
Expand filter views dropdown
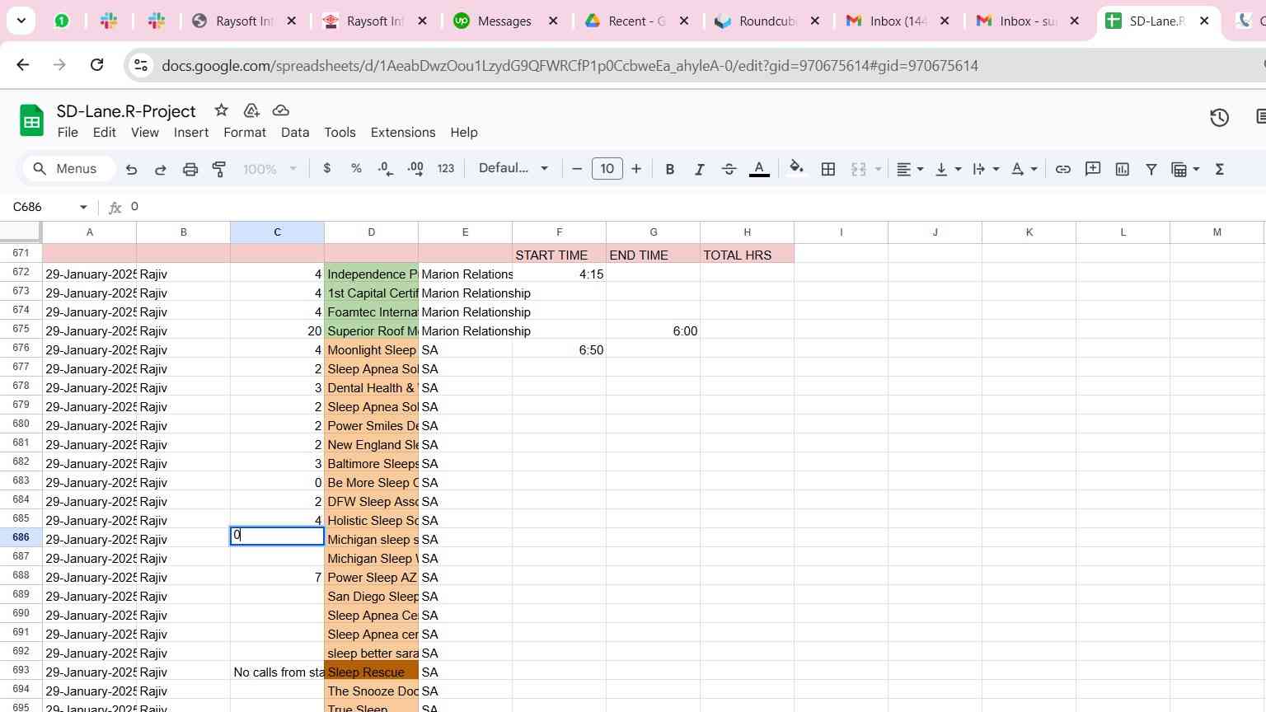tap(1196, 169)
